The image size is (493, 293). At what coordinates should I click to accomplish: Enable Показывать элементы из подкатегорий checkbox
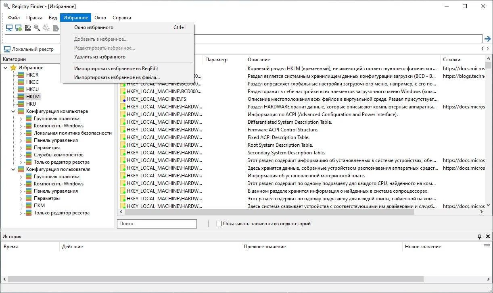(x=219, y=224)
